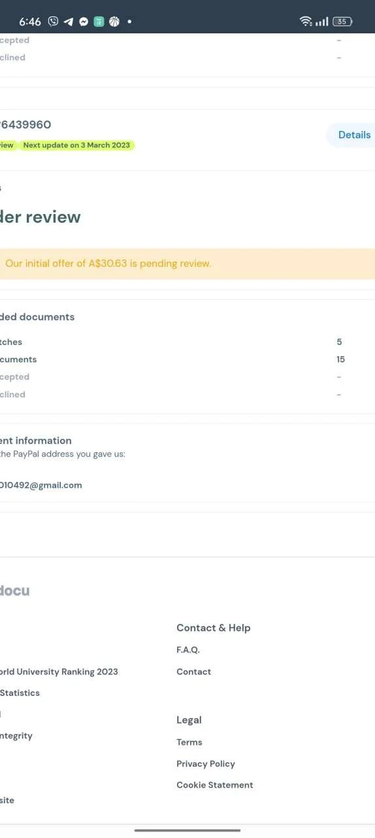
Task: Tap the battery indicator showing 35
Action: (x=342, y=22)
